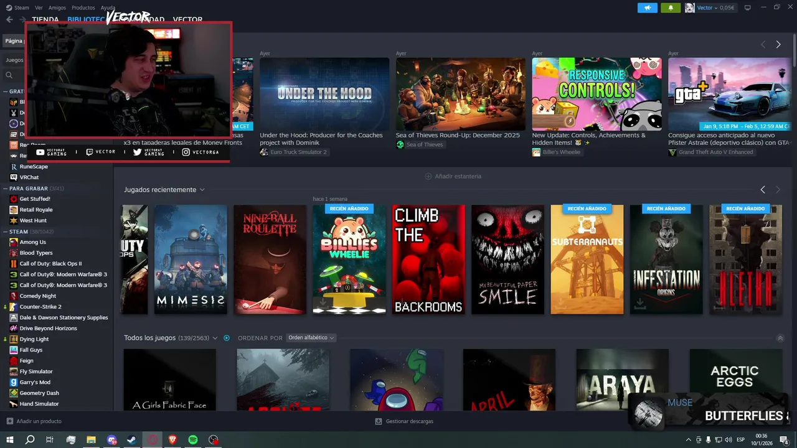Select Dying Light in game list

click(x=34, y=339)
